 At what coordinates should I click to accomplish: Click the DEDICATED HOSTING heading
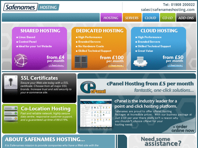click(100, 31)
